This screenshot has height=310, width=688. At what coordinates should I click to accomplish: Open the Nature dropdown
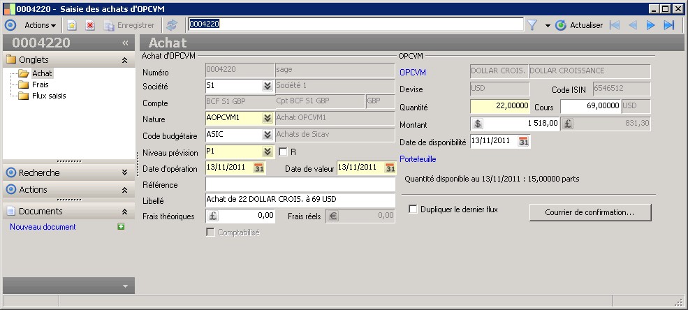(x=268, y=119)
